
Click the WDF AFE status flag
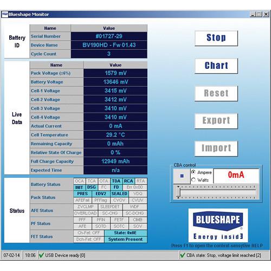134,207
